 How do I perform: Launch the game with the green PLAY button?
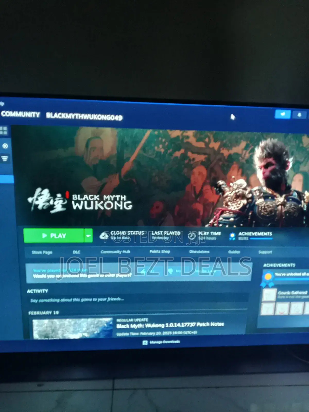[54, 235]
